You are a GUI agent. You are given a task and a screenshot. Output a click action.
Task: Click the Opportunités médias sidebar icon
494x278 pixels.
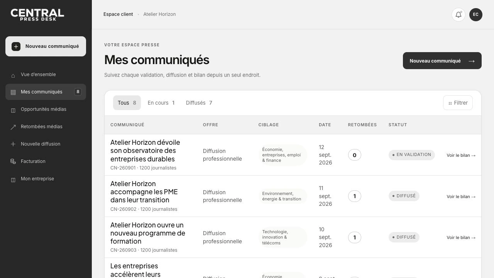13,110
